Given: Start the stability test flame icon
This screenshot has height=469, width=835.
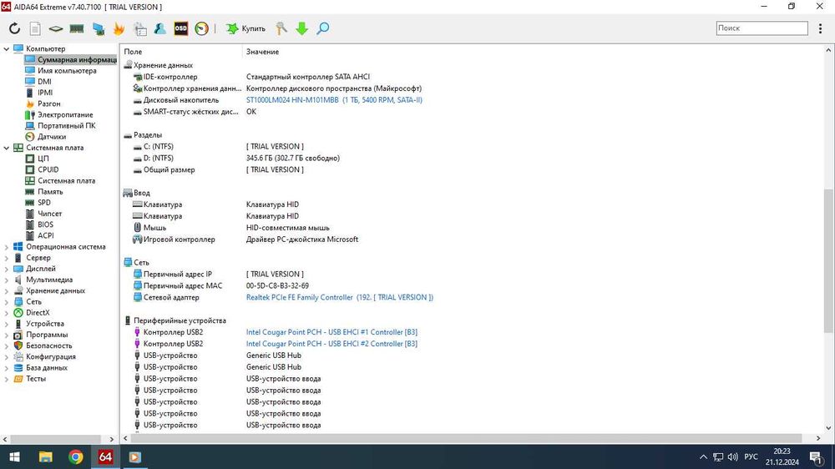Looking at the screenshot, I should pyautogui.click(x=119, y=28).
